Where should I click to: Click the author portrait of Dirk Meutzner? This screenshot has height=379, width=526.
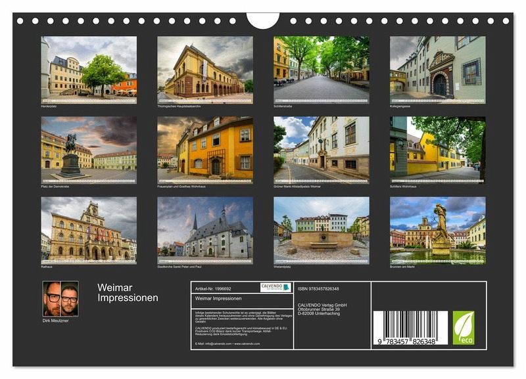tap(60, 299)
